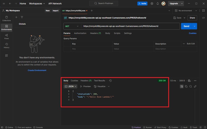Expand the open tabs list chevron
The image size is (207, 129).
(169, 11)
